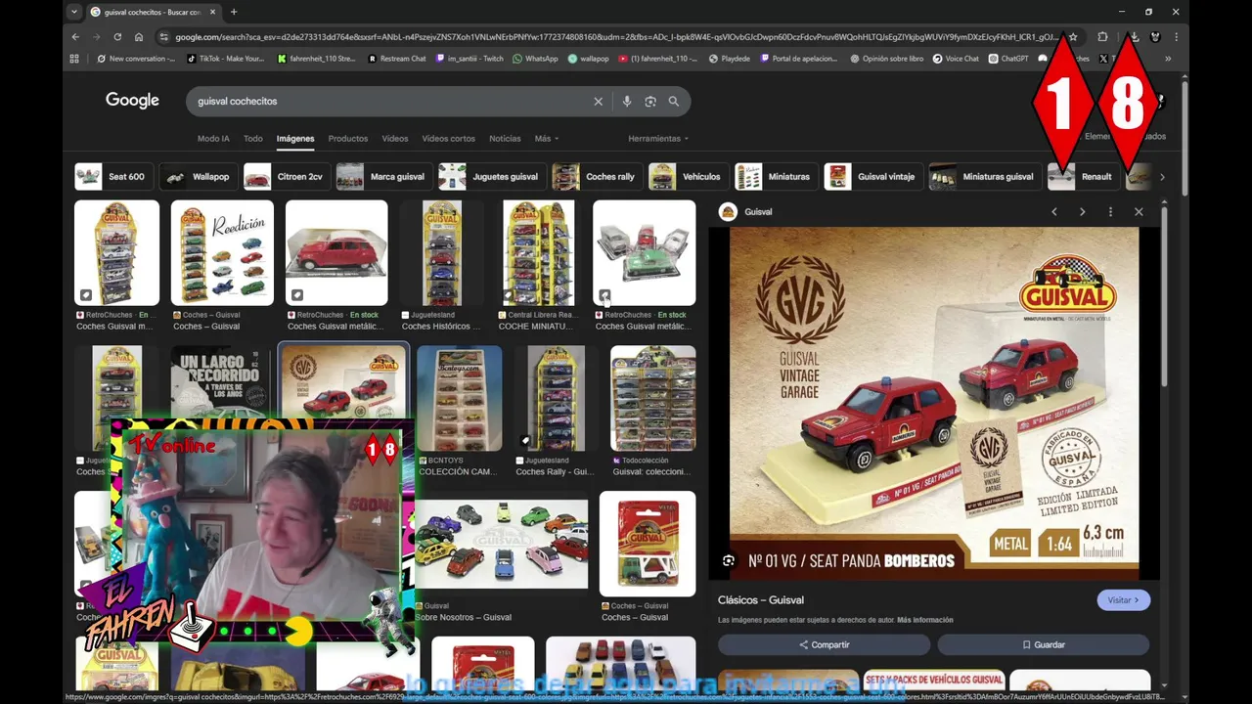Viewport: 1252px width, 704px height.
Task: Switch to the Vídeos tab
Action: point(395,139)
